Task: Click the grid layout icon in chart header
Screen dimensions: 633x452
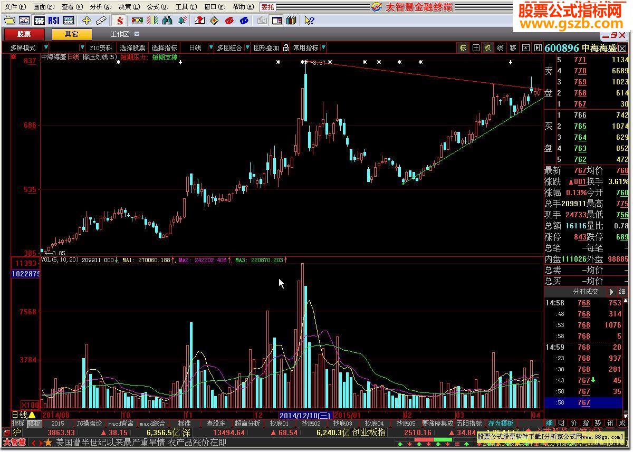Action: point(476,47)
